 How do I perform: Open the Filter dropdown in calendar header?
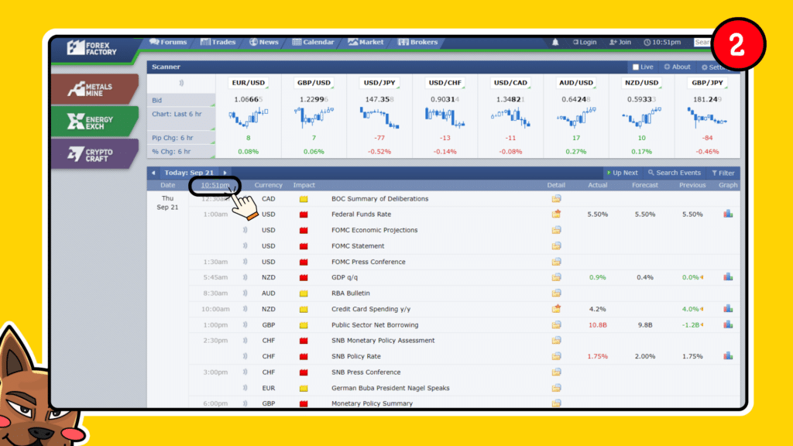pyautogui.click(x=723, y=173)
